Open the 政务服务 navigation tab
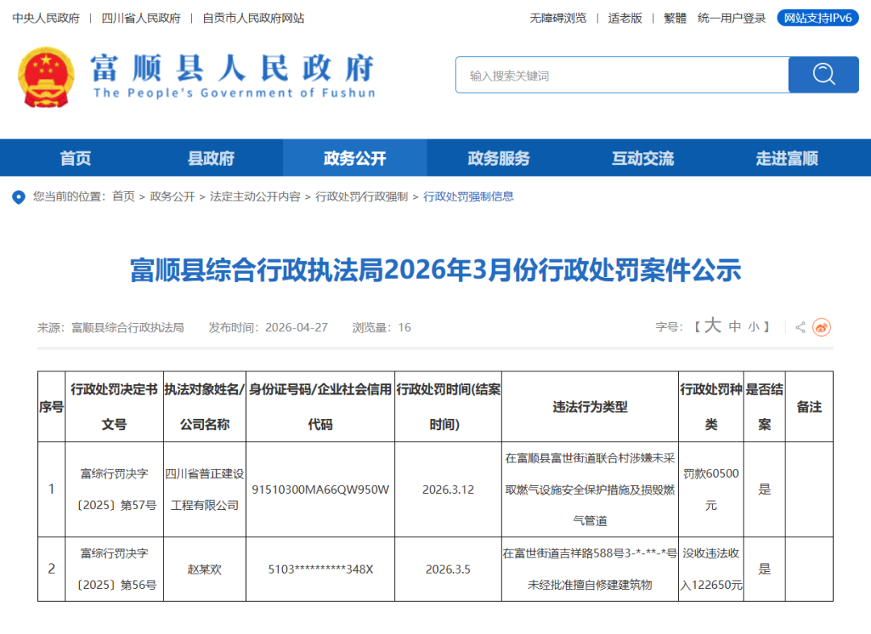 click(499, 158)
